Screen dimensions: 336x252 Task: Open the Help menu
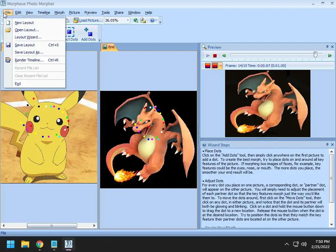point(148,12)
